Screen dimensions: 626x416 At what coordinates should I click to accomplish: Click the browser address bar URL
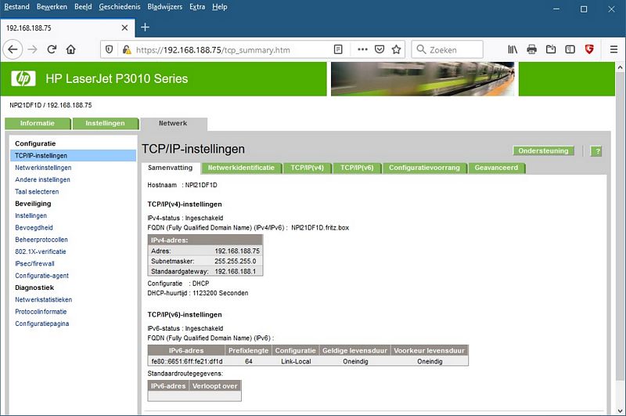(x=213, y=50)
